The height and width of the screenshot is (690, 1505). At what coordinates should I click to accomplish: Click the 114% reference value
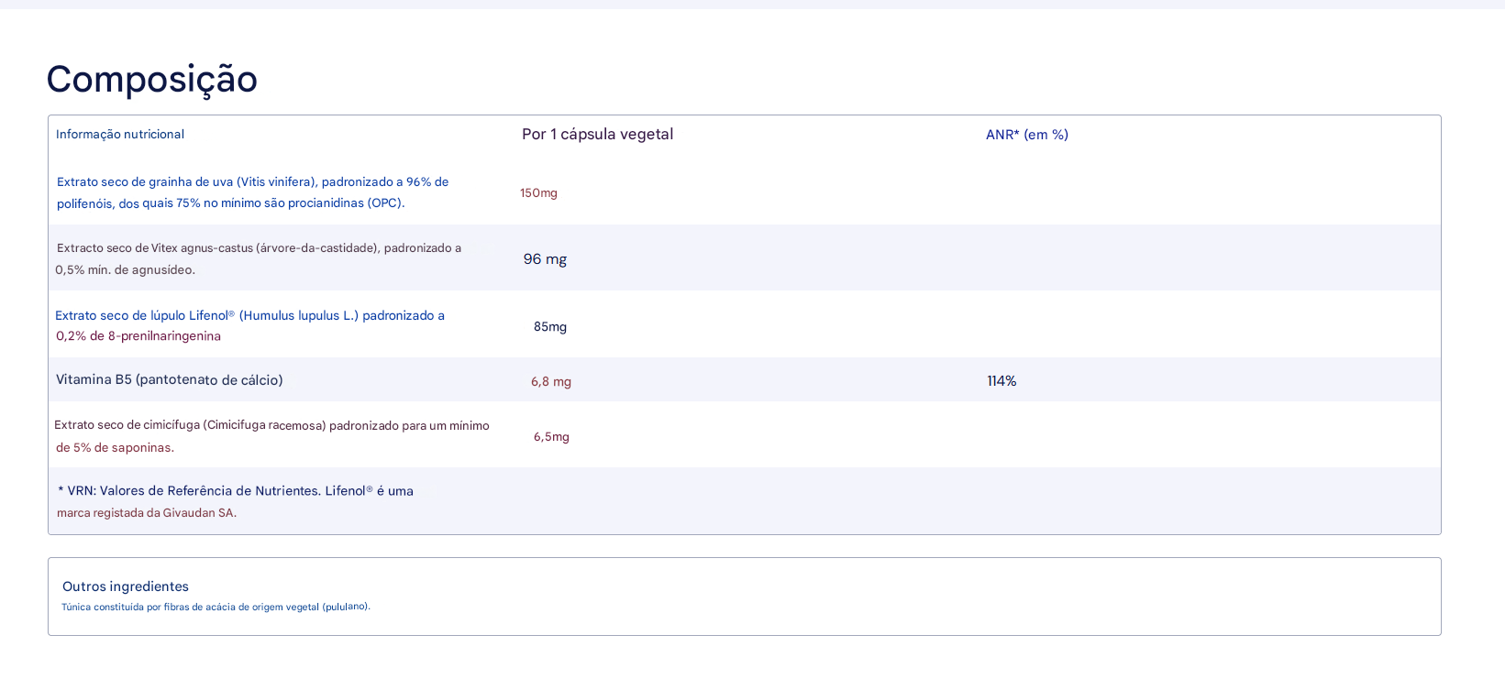tap(1001, 381)
